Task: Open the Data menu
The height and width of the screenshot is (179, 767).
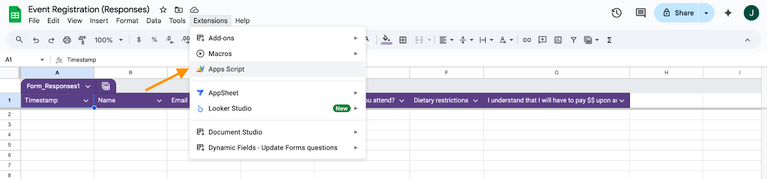Action: point(153,21)
